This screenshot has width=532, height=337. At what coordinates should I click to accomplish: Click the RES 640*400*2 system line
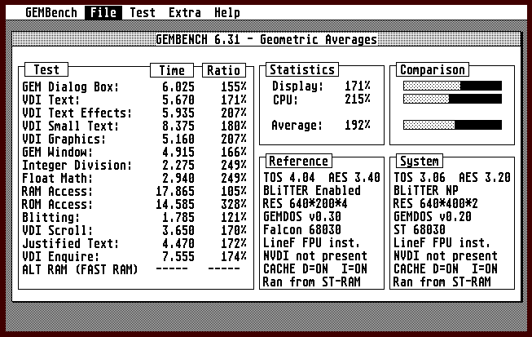pos(435,204)
